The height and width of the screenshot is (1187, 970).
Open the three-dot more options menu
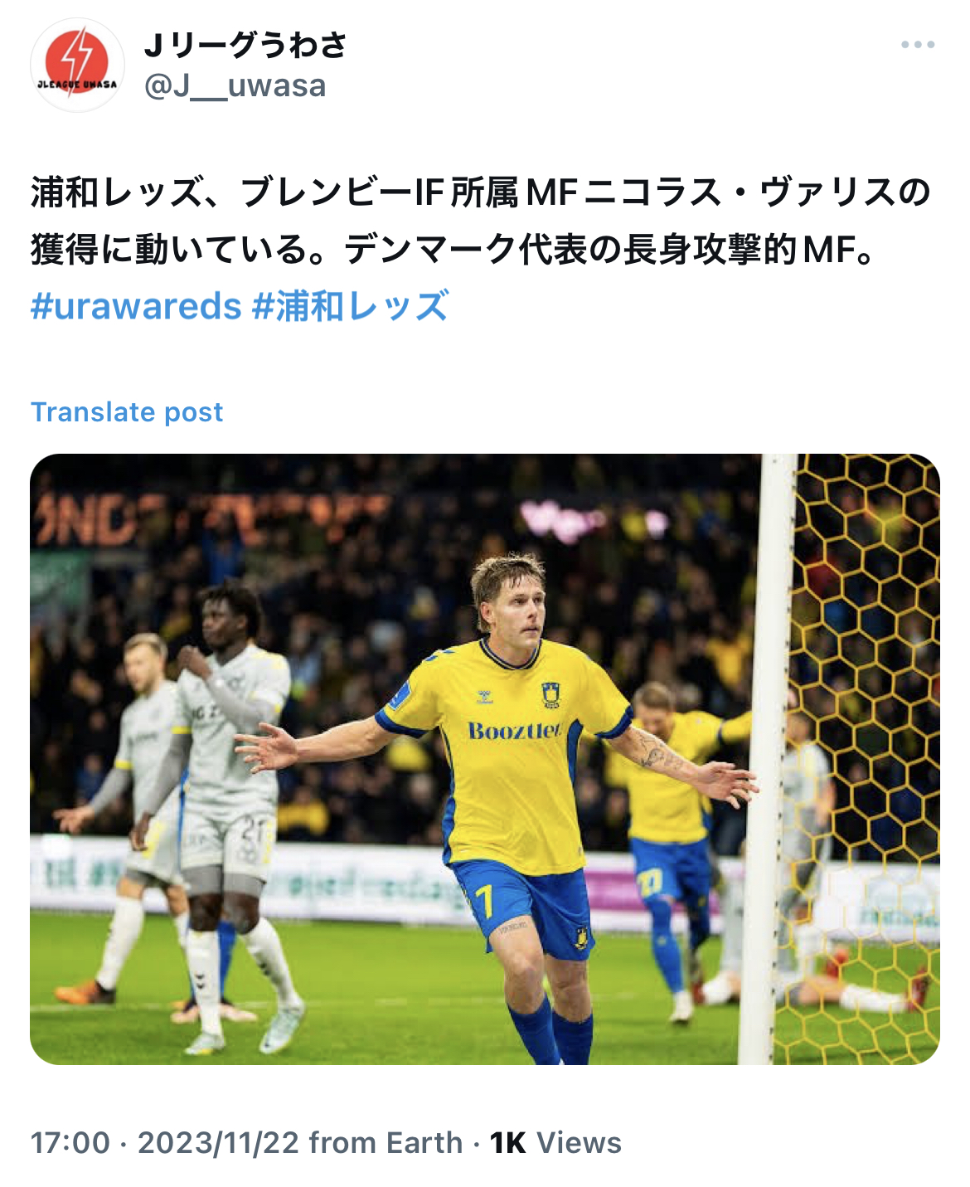918,45
